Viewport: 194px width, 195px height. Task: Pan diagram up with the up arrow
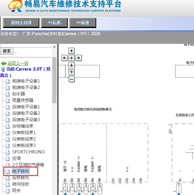tap(71, 51)
